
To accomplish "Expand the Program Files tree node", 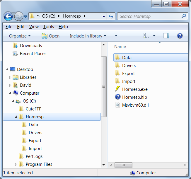I will [x=16, y=165].
